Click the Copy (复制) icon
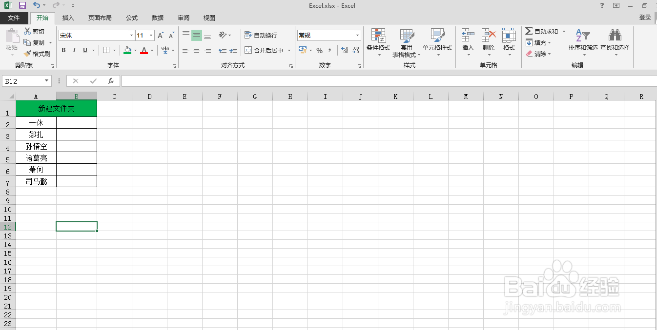The height and width of the screenshot is (330, 657). 28,42
